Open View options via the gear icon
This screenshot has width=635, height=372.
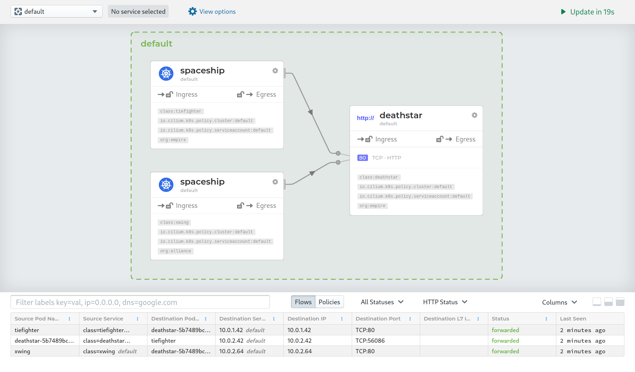point(193,11)
